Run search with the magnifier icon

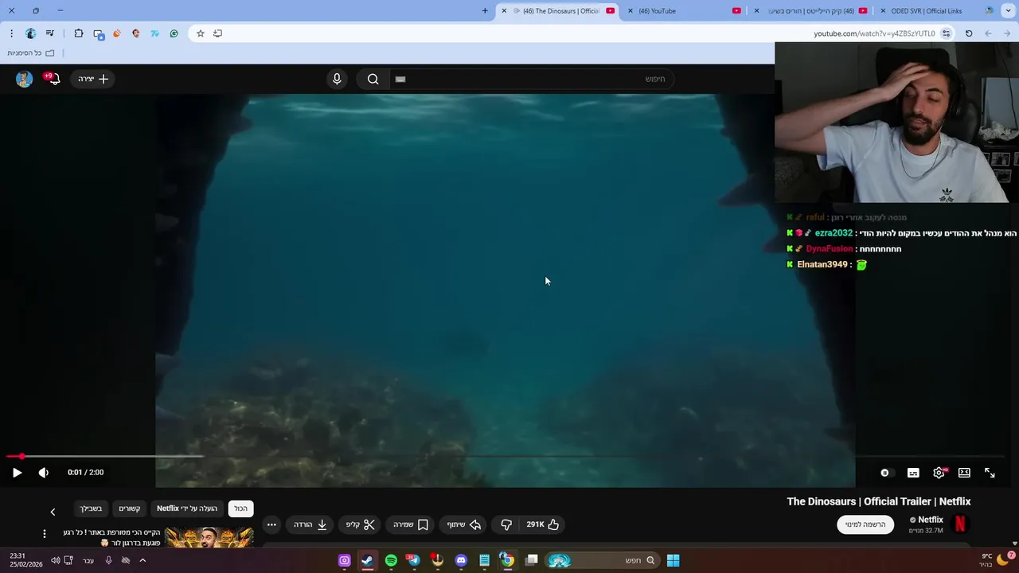[x=373, y=79]
